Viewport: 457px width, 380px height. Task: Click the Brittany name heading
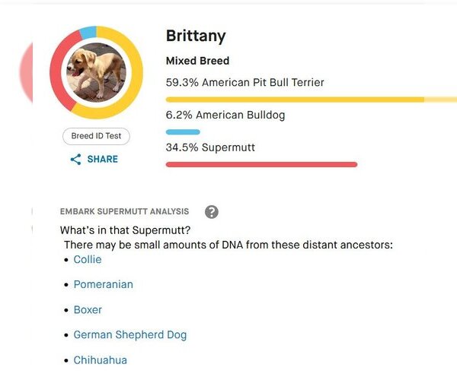click(x=196, y=36)
